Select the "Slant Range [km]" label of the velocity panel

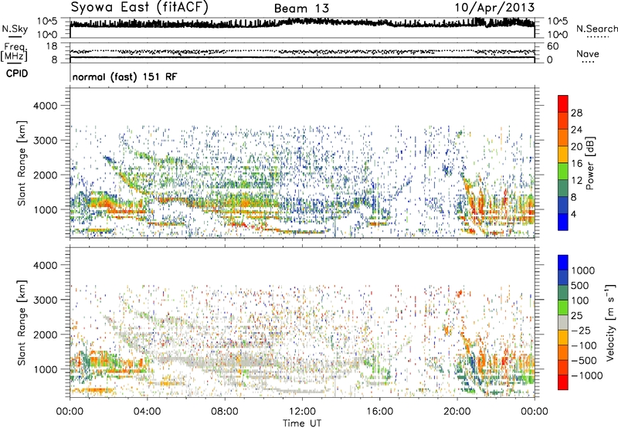[x=22, y=323]
